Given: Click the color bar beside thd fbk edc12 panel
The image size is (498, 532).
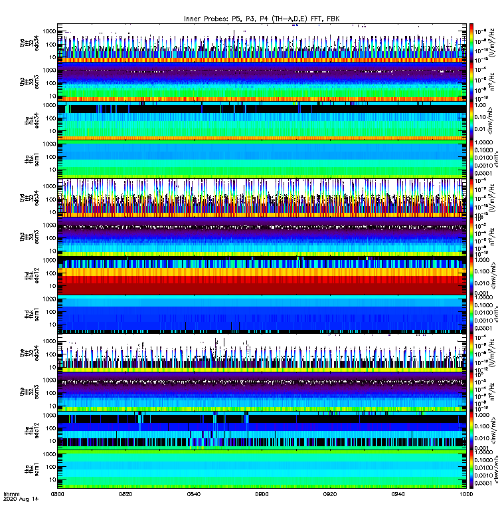Looking at the screenshot, I should [471, 275].
